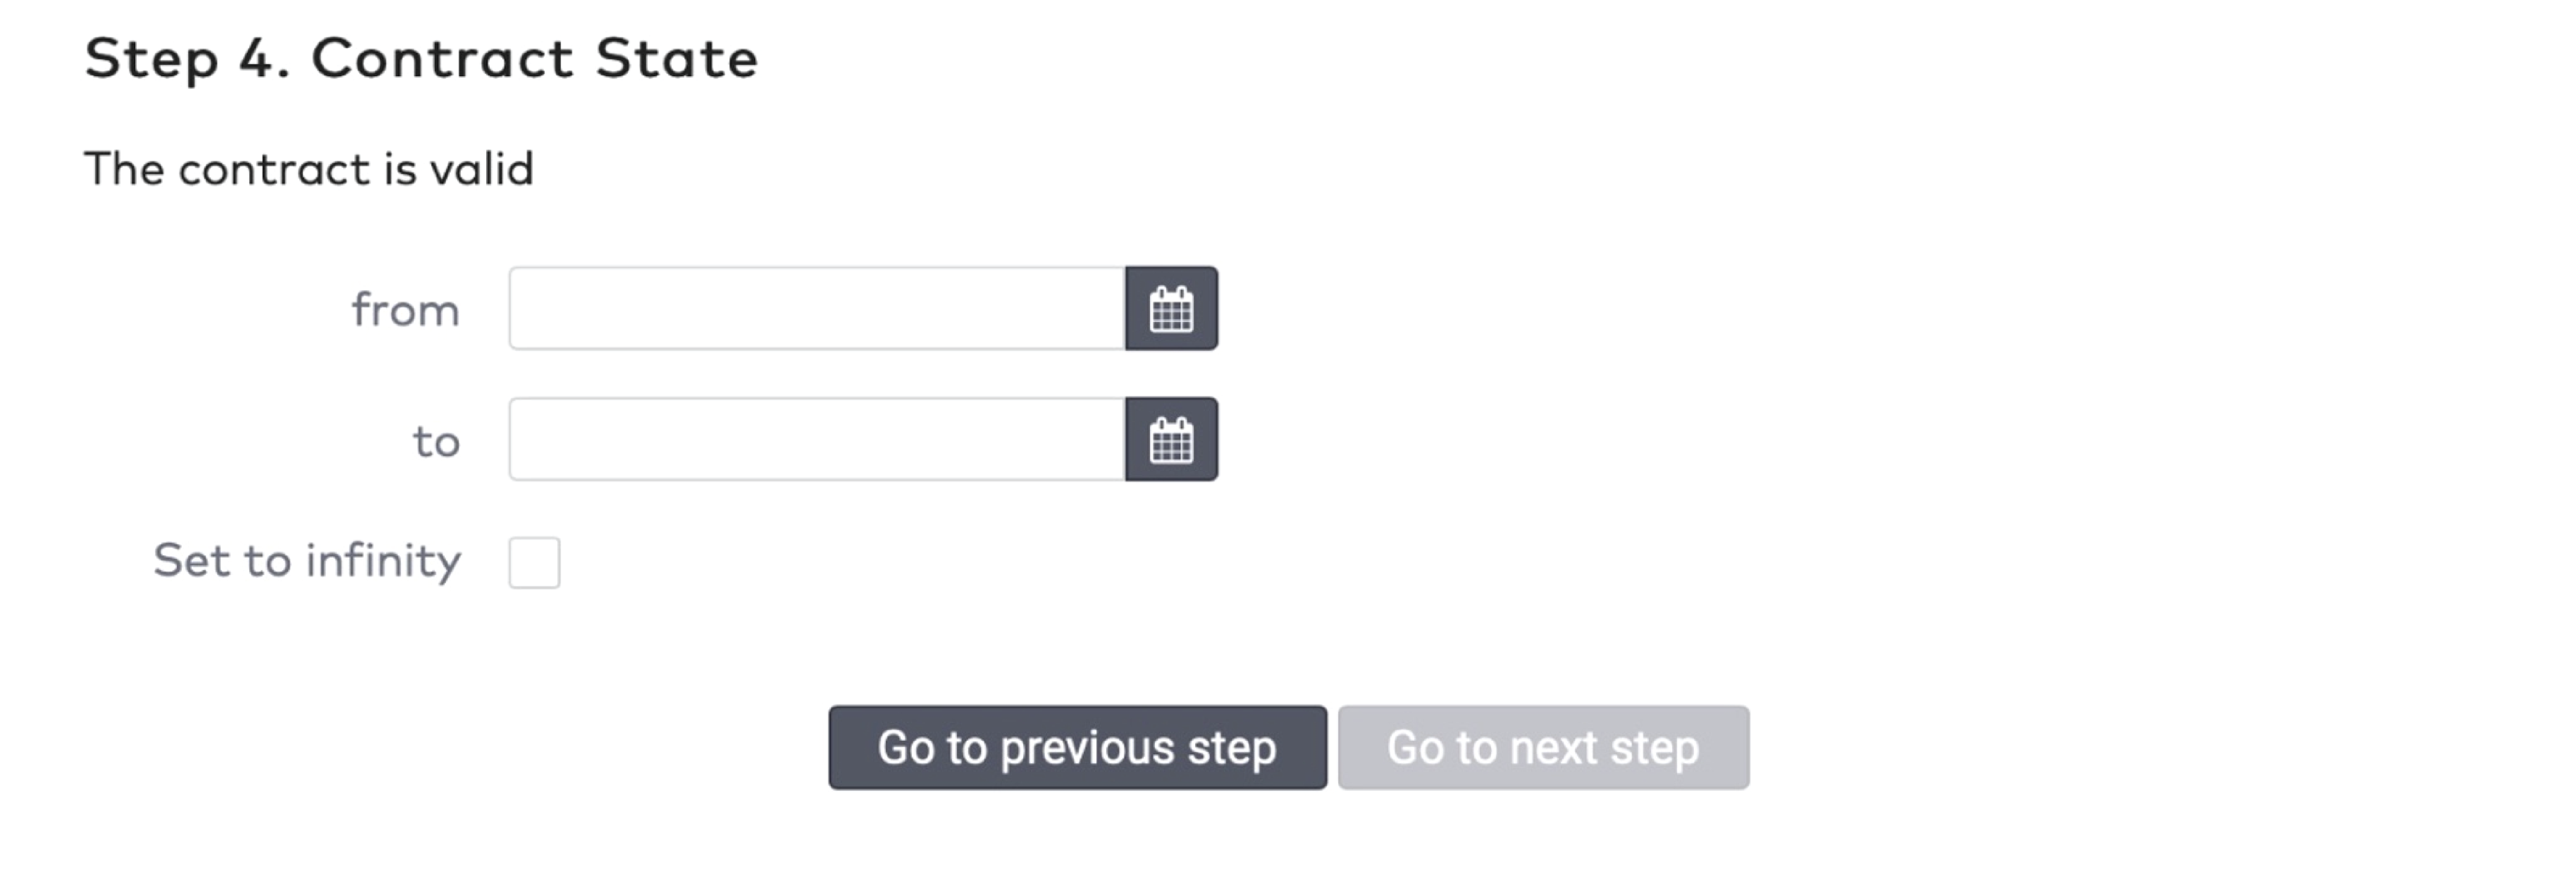Open the calendar picker for the from date
2576x875 pixels.
coord(1171,309)
